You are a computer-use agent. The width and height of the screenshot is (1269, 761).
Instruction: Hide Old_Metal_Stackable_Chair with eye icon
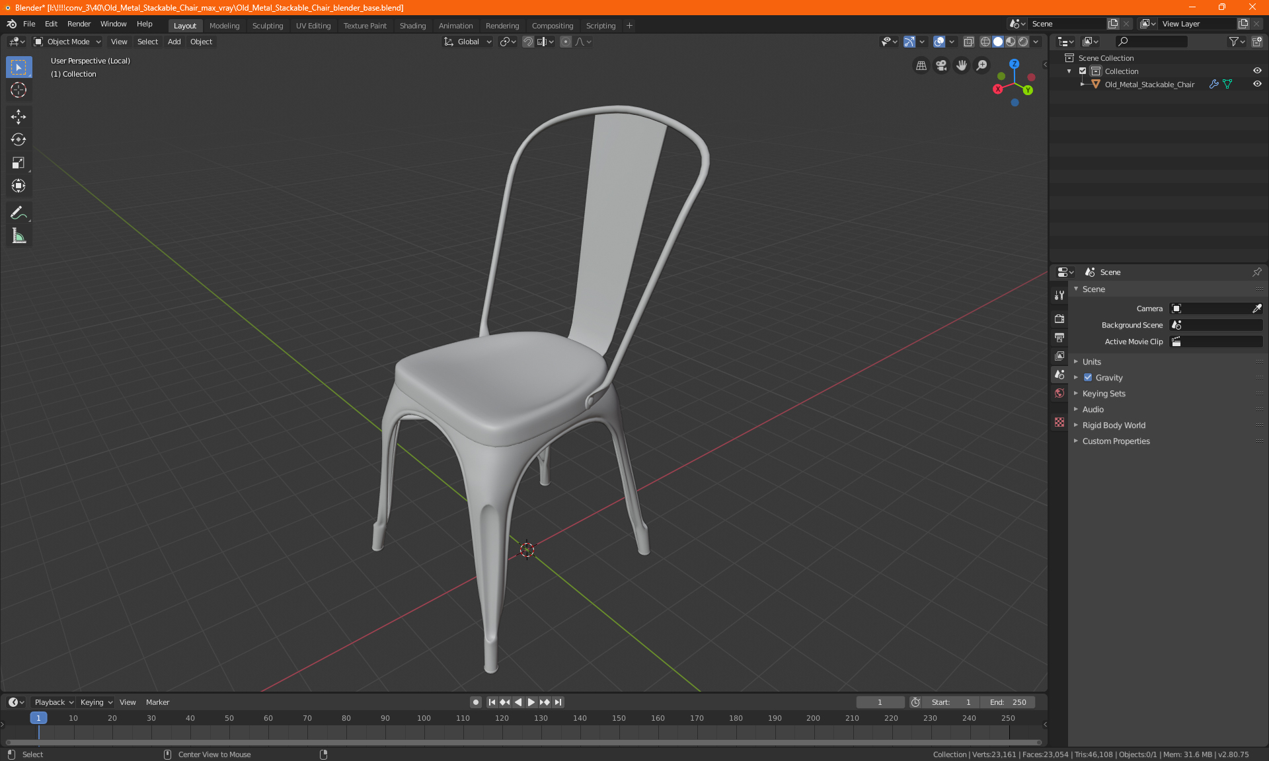(1257, 85)
